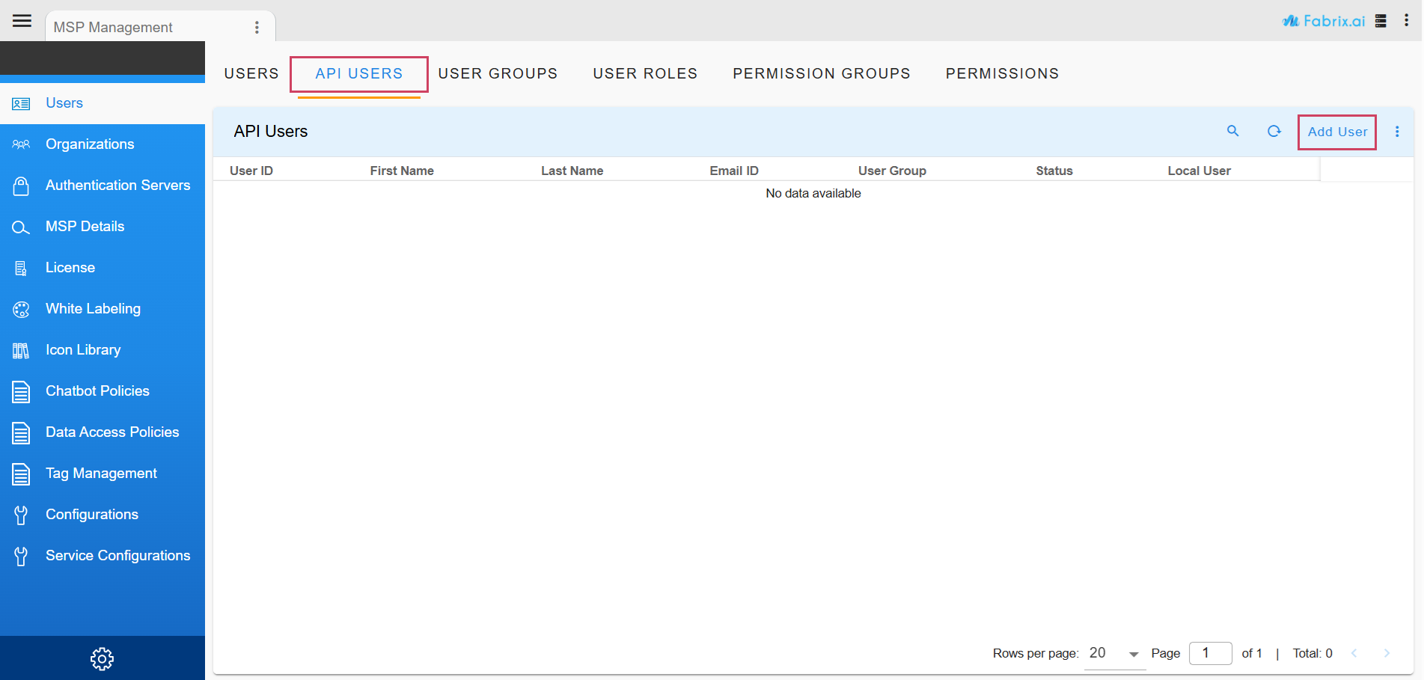Image resolution: width=1424 pixels, height=680 pixels.
Task: Click the Fabrix.ai logo link
Action: click(x=1323, y=21)
